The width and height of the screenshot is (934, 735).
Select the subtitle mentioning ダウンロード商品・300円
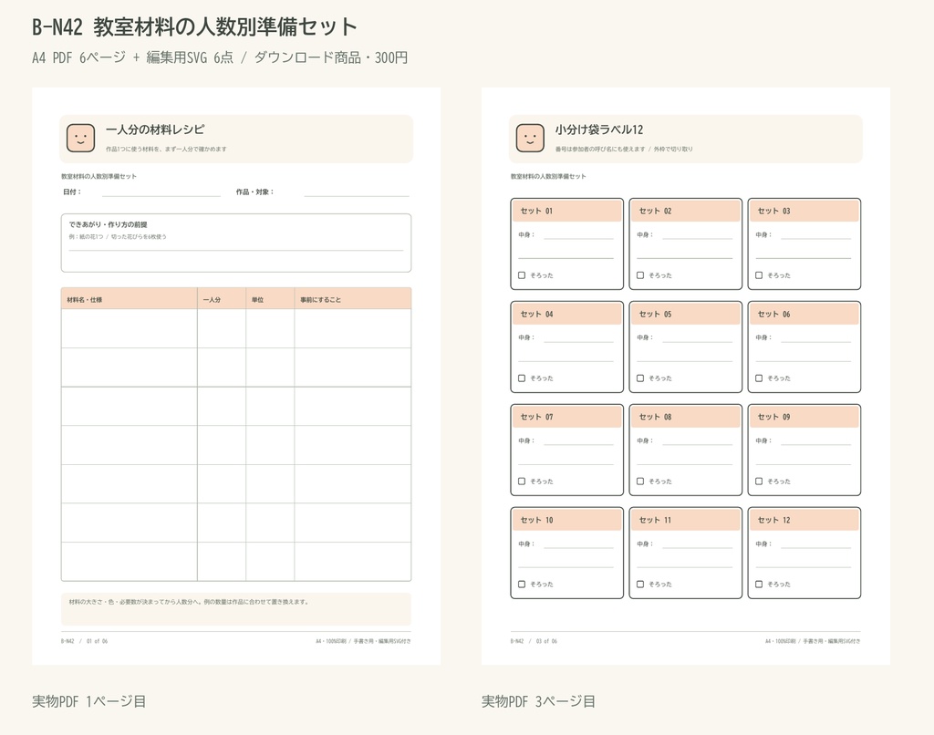click(x=220, y=57)
